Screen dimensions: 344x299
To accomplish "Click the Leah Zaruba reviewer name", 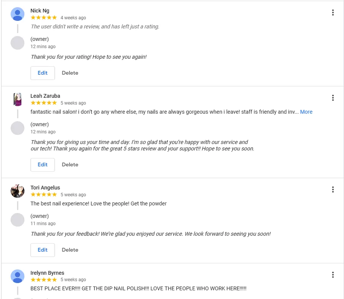I will [x=45, y=96].
